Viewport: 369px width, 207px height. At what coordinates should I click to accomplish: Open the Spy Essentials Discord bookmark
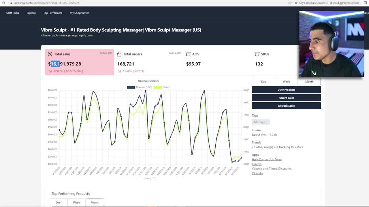329,3
